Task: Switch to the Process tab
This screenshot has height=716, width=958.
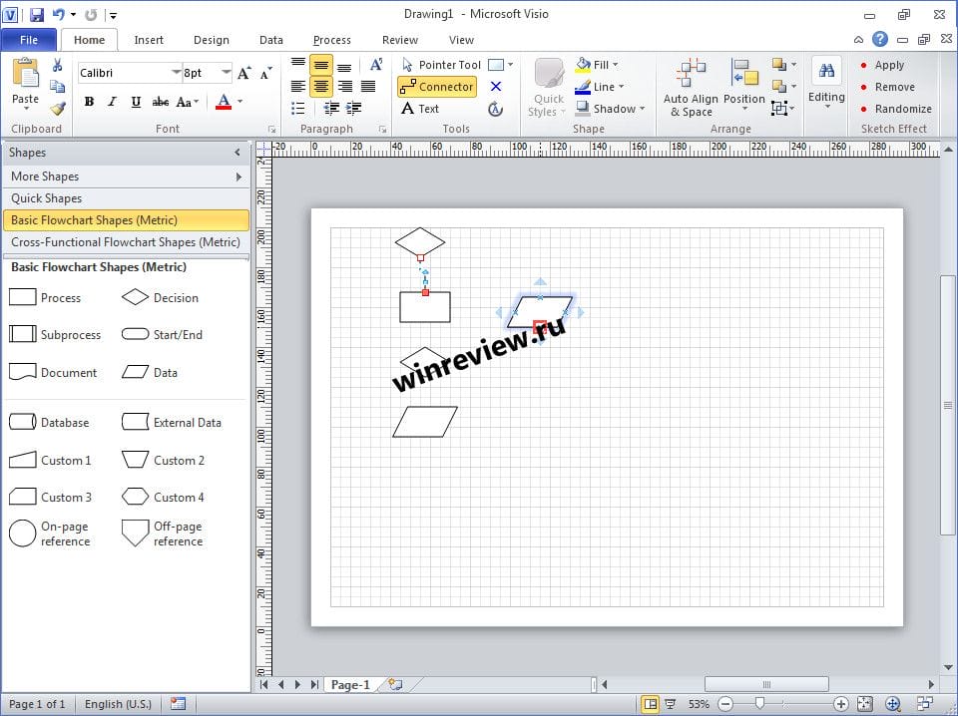Action: point(331,40)
